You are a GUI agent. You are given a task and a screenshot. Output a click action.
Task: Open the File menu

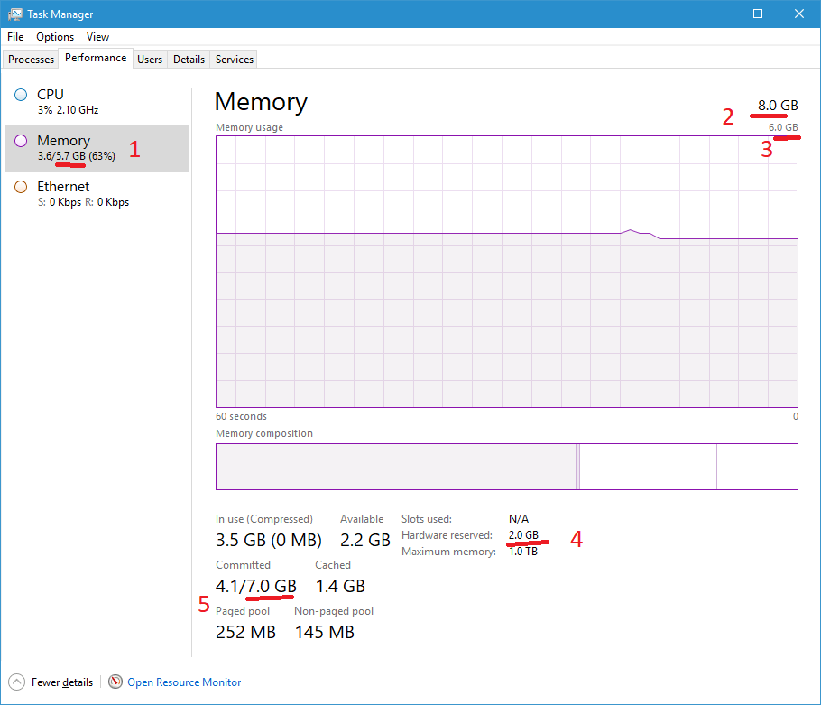coord(14,37)
